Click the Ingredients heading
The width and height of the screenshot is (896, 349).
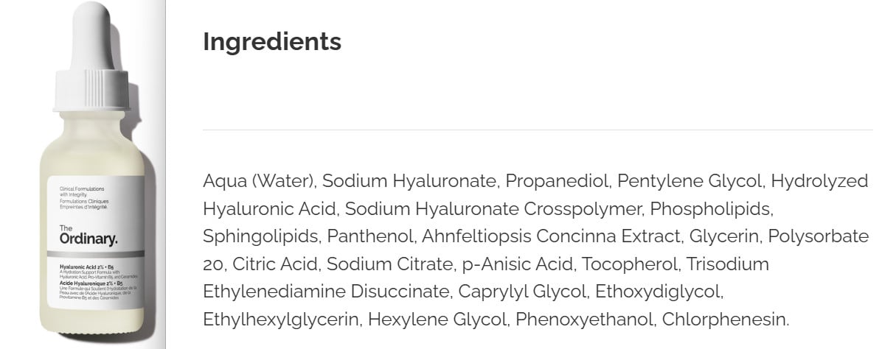tap(271, 42)
